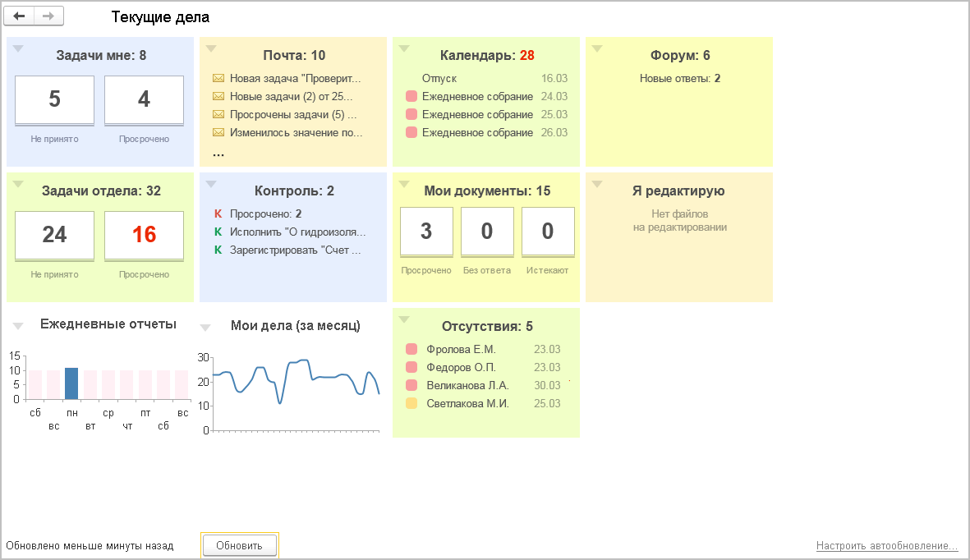
Task: Open Не принято counter 24 in Задачи отдела
Action: pyautogui.click(x=54, y=236)
